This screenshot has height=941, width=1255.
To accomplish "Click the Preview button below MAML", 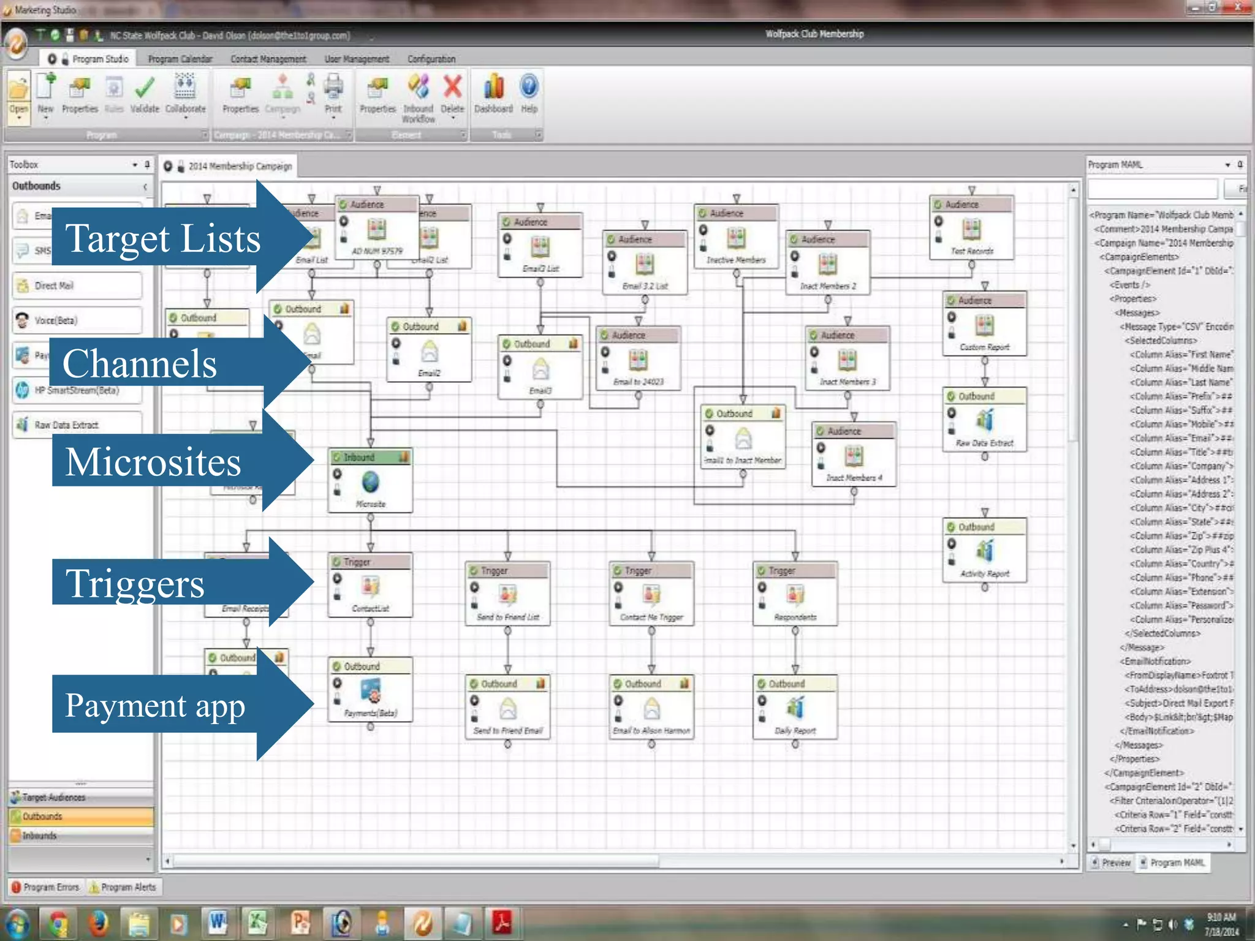I will point(1111,863).
